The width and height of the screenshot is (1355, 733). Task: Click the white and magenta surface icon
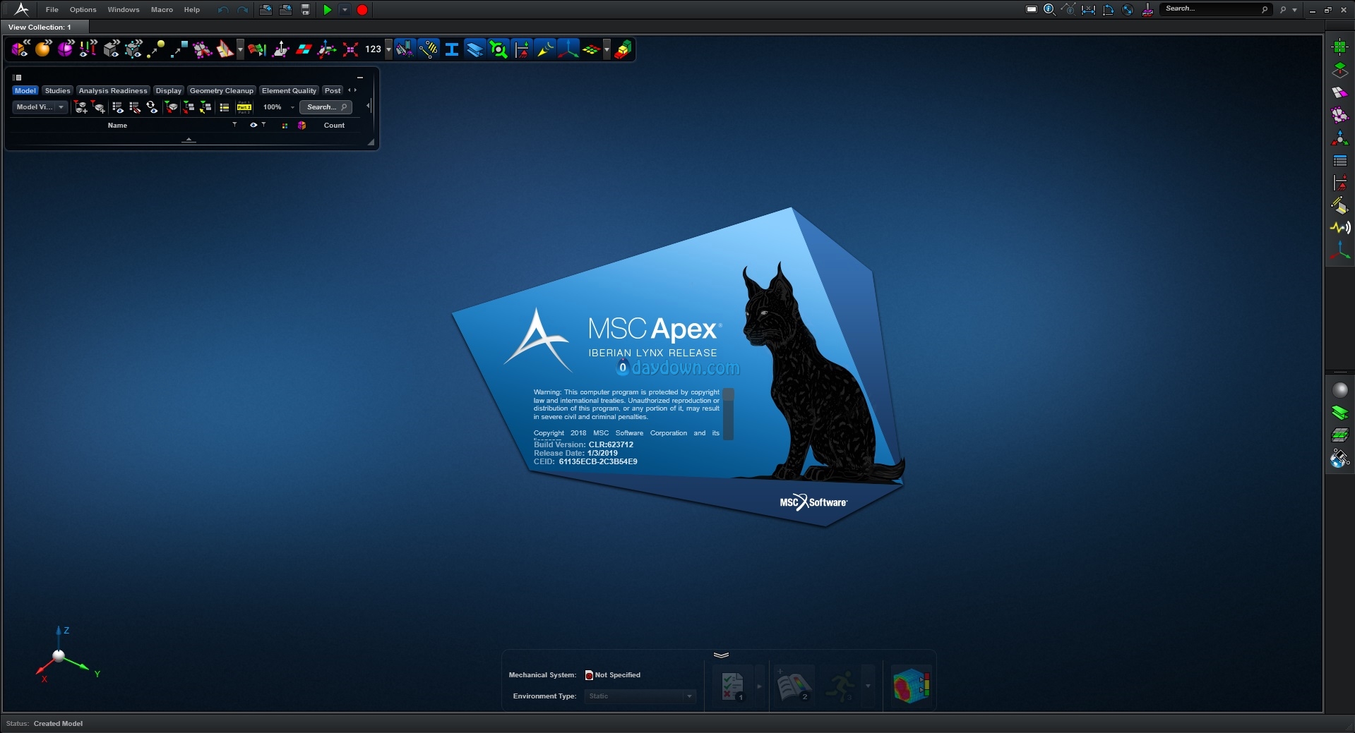click(1339, 92)
